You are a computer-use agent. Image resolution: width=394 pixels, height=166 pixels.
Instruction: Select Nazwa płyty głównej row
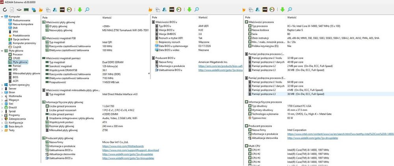[95, 30]
